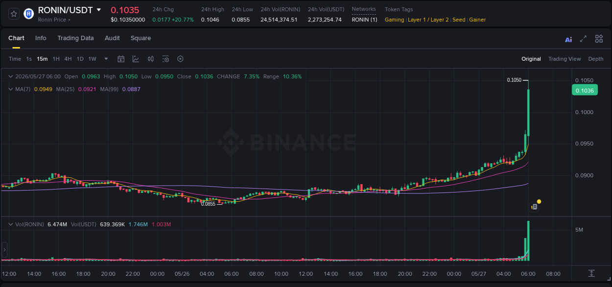The width and height of the screenshot is (612, 287).
Task: Open the technical indicators line chart icon
Action: [136, 59]
